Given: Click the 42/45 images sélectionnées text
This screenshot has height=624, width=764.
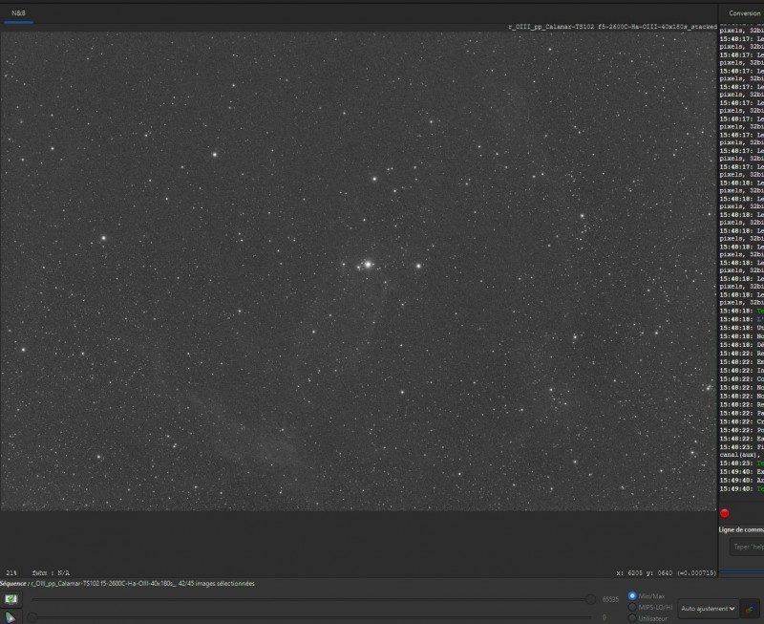Looking at the screenshot, I should [x=217, y=584].
